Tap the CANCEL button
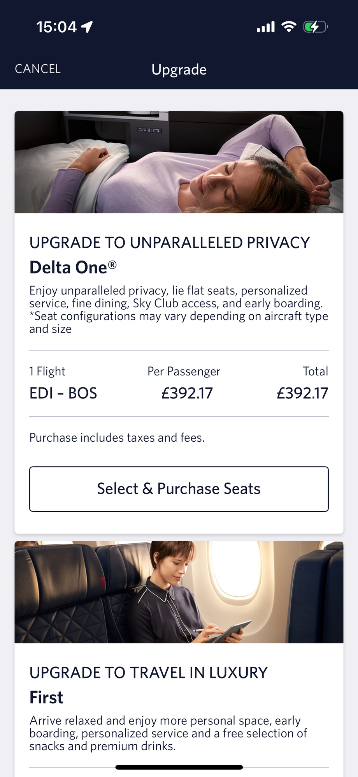This screenshot has height=777, width=358. pyautogui.click(x=38, y=69)
